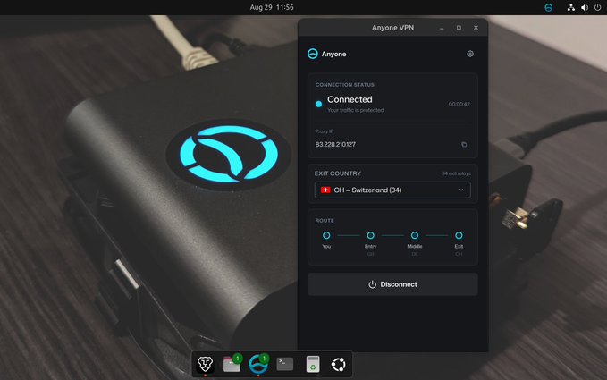Maximize the Anyone VPN window

click(459, 28)
